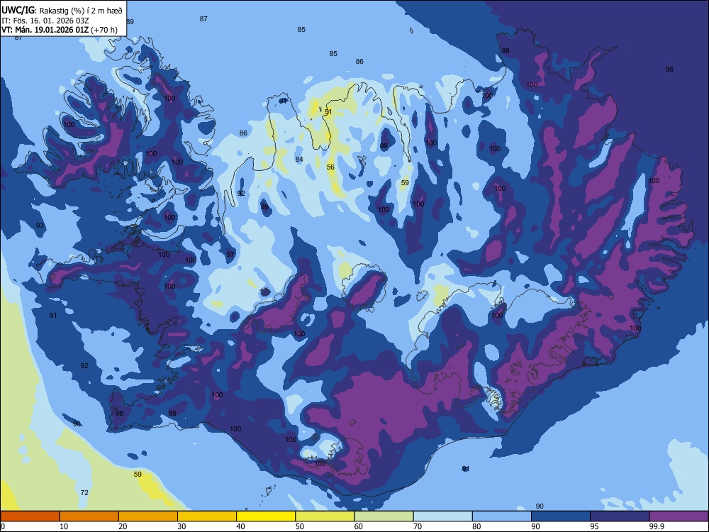709x532 pixels.
Task: Click legend tick label '50'
Action: (x=300, y=526)
